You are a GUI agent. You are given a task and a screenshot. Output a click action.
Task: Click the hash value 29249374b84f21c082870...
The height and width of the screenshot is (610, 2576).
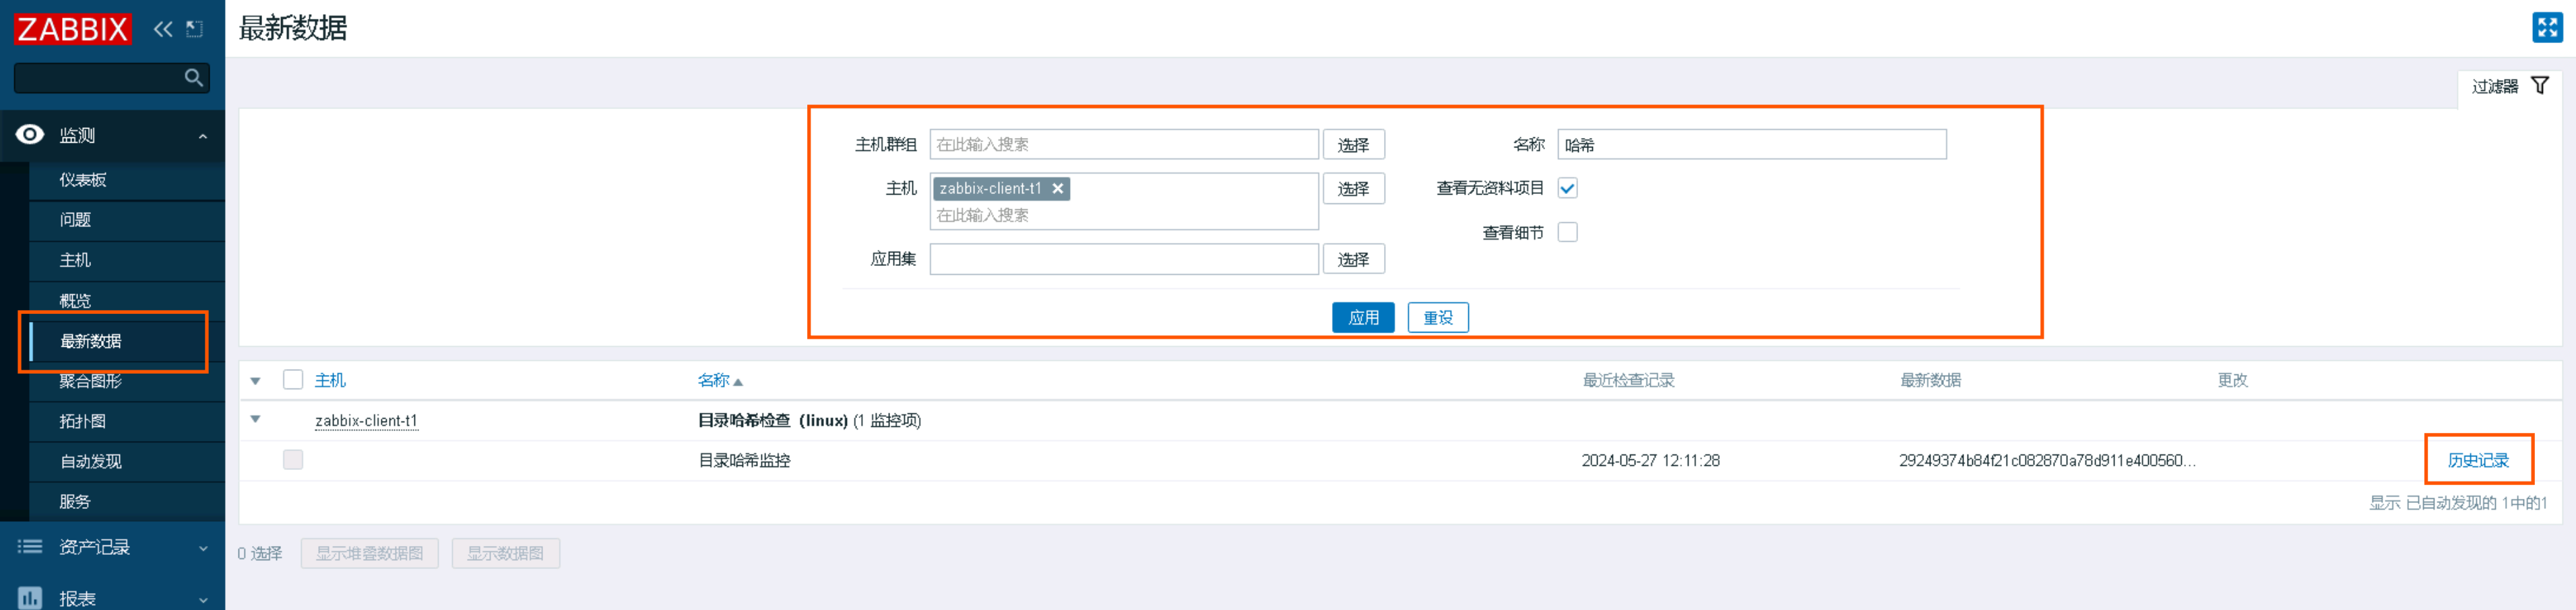pos(2047,461)
